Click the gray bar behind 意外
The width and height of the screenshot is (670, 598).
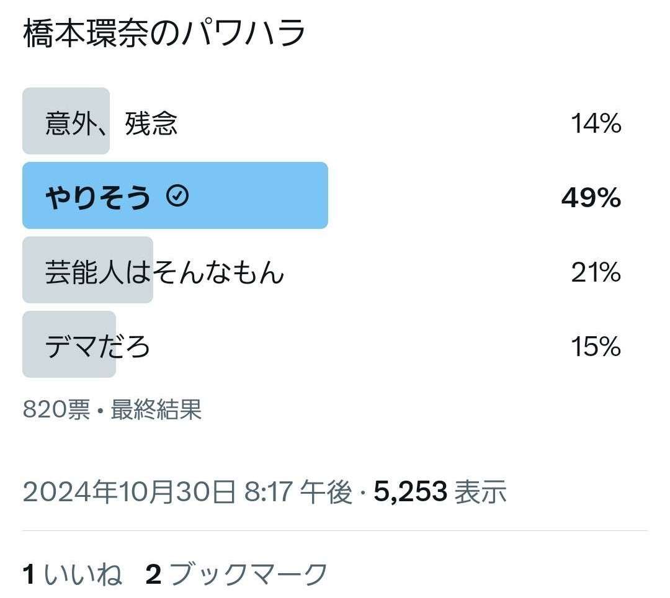click(66, 121)
